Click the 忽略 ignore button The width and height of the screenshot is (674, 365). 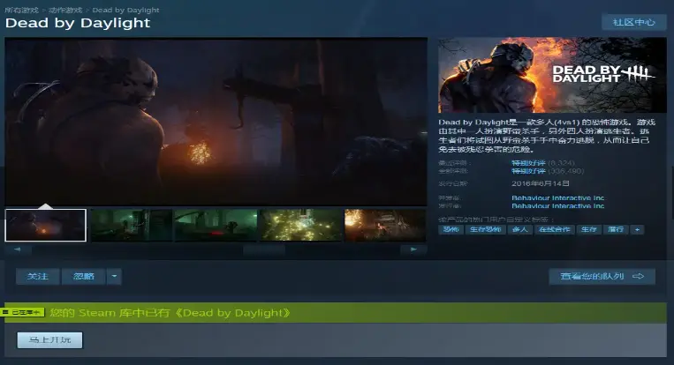pyautogui.click(x=84, y=276)
